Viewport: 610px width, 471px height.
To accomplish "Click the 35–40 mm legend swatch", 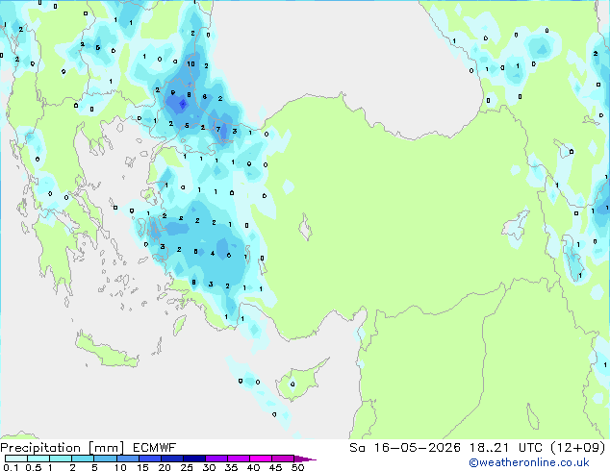I will pos(238,459).
